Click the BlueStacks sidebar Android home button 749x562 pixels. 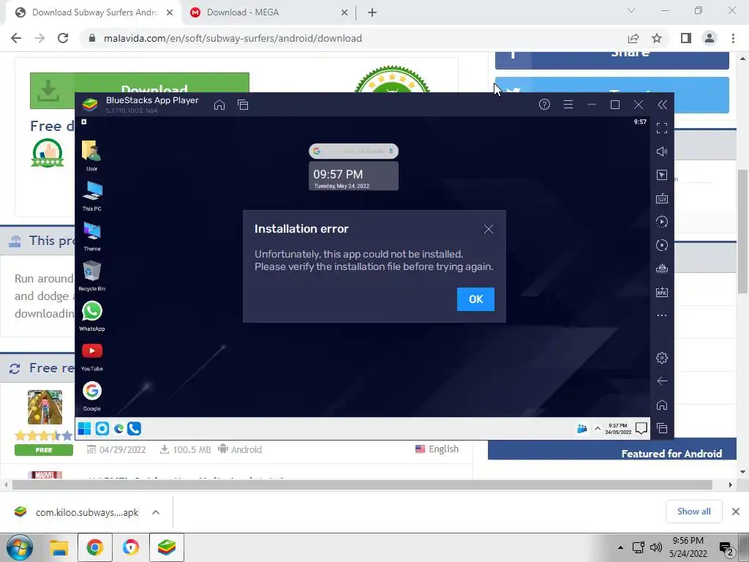pyautogui.click(x=661, y=405)
